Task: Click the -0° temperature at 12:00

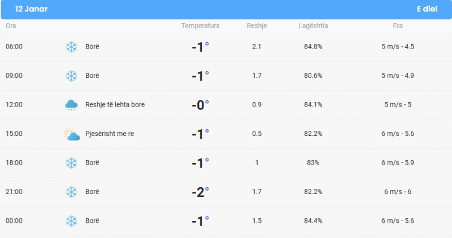Action: [201, 105]
